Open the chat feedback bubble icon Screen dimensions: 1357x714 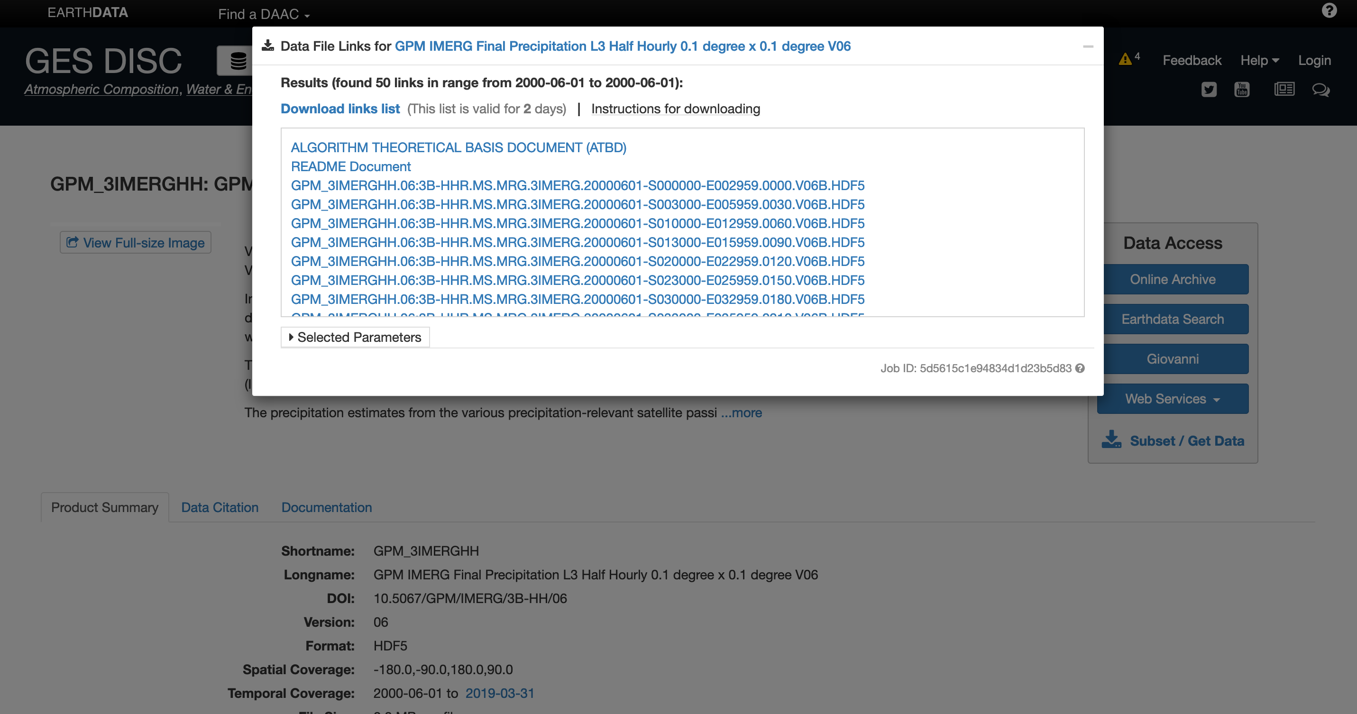tap(1321, 90)
